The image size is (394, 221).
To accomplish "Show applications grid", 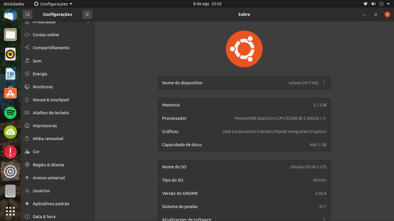I will coord(10,211).
